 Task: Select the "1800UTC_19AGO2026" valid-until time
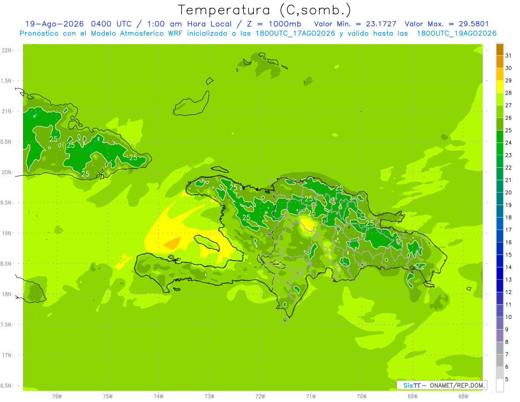click(456, 33)
